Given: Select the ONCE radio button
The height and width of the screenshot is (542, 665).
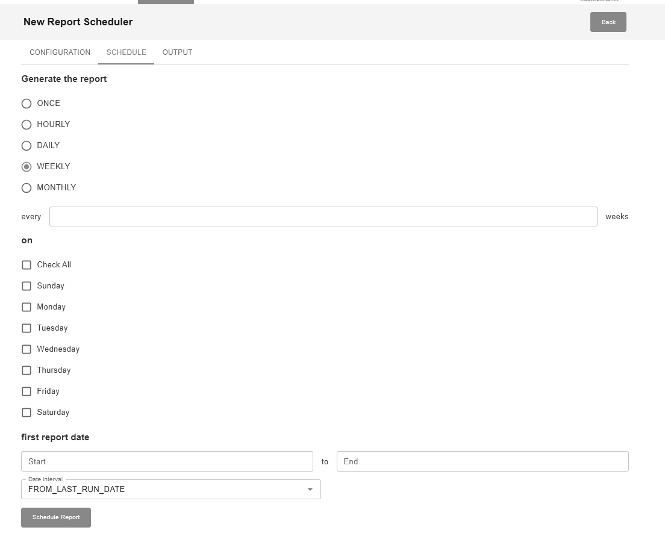Looking at the screenshot, I should 27,104.
